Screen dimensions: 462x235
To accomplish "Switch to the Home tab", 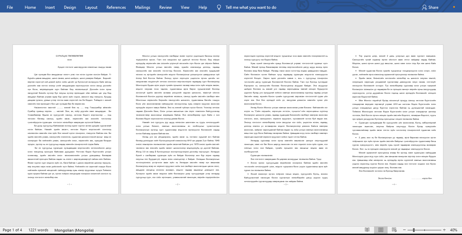I will (x=30, y=7).
